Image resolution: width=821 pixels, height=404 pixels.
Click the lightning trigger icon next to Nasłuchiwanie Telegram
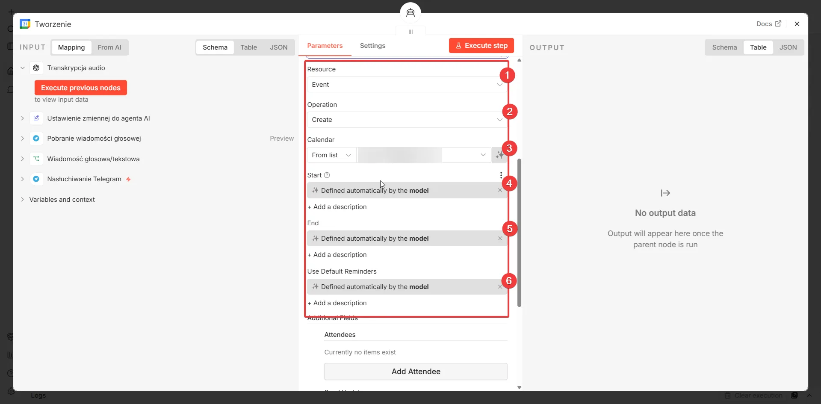[x=128, y=179]
